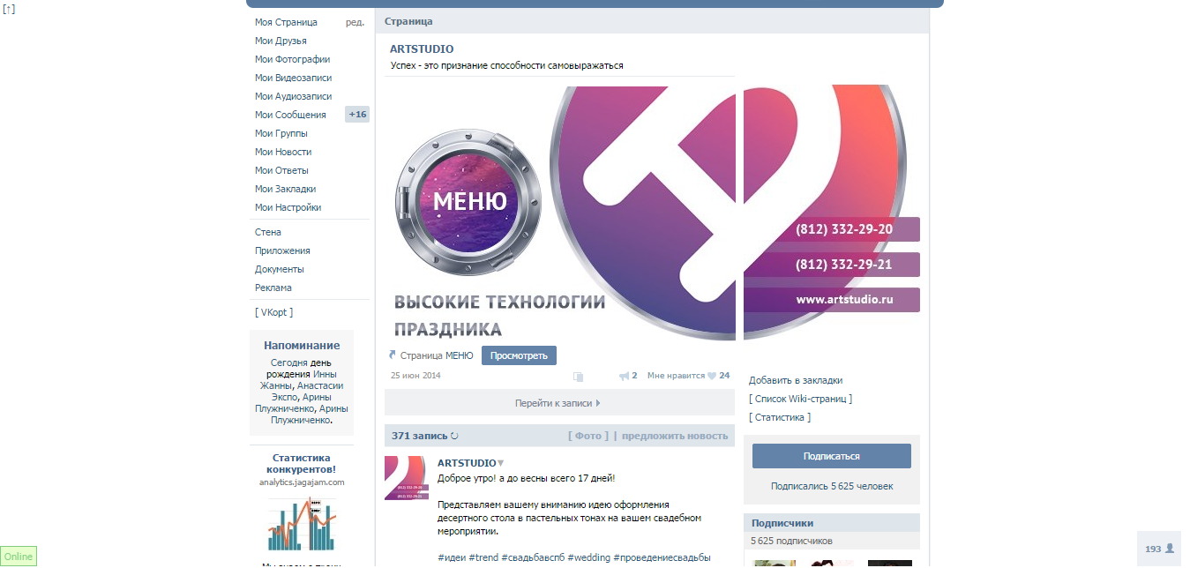1190x568 pixels.
Task: Click the share megaphone icon under the pinned post
Action: (624, 376)
